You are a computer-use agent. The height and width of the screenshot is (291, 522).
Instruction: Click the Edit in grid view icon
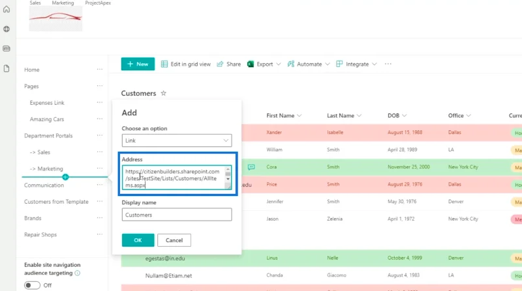(164, 64)
